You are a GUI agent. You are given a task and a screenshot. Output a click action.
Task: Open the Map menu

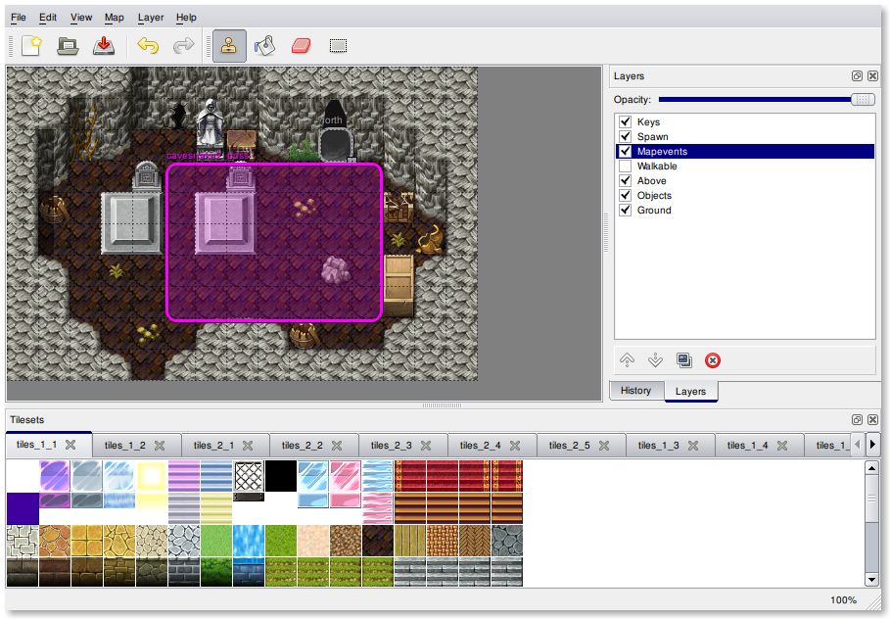(115, 18)
